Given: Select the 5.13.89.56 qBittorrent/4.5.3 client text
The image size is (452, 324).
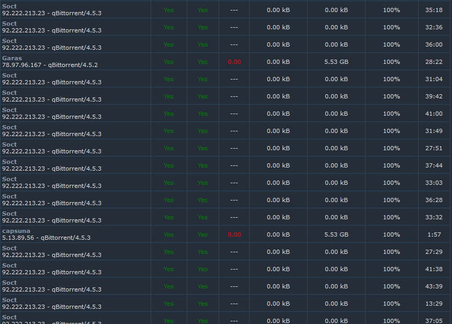Looking at the screenshot, I should pyautogui.click(x=47, y=238).
